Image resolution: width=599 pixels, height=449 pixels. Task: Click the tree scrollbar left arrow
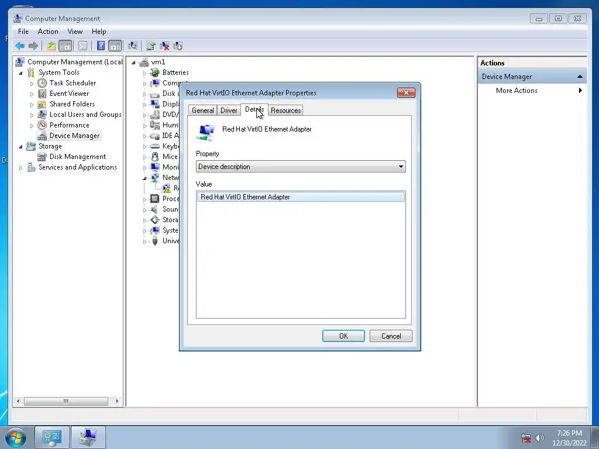pyautogui.click(x=18, y=401)
